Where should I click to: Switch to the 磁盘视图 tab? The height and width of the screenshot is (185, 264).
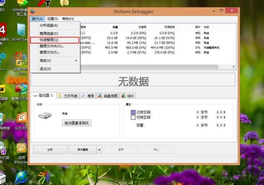(x=108, y=96)
